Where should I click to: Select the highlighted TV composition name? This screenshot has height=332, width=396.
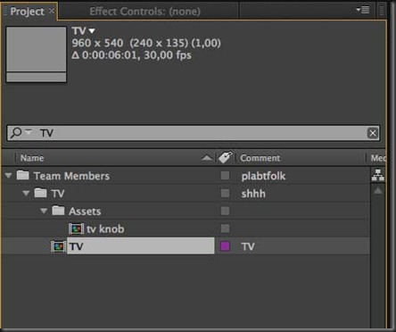point(140,246)
